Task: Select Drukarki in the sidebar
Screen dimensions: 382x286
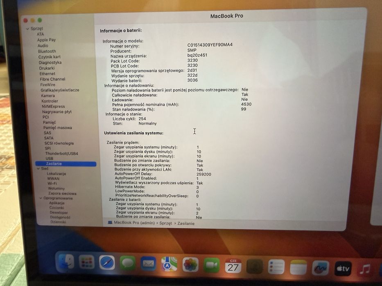Action: tap(47, 68)
